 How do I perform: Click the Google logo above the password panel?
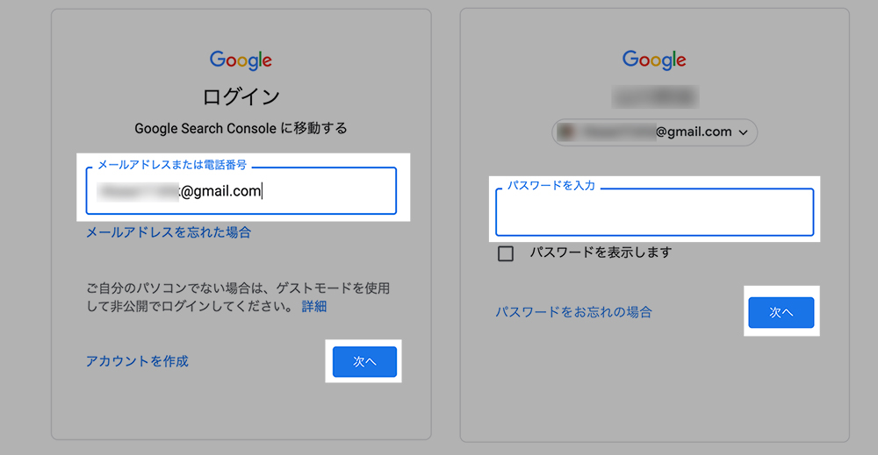pos(654,60)
